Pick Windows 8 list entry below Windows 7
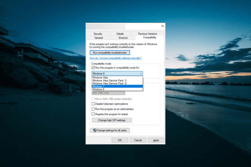This screenshot has width=251, height=167. pyautogui.click(x=117, y=89)
